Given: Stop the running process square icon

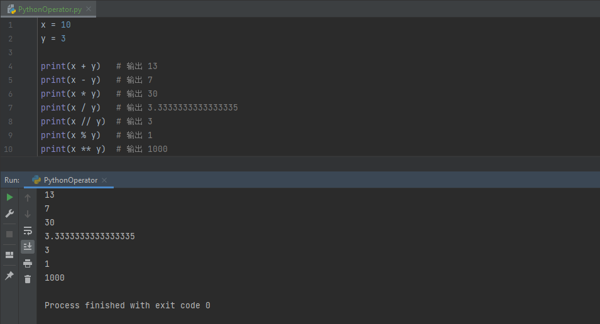Looking at the screenshot, I should tap(9, 234).
